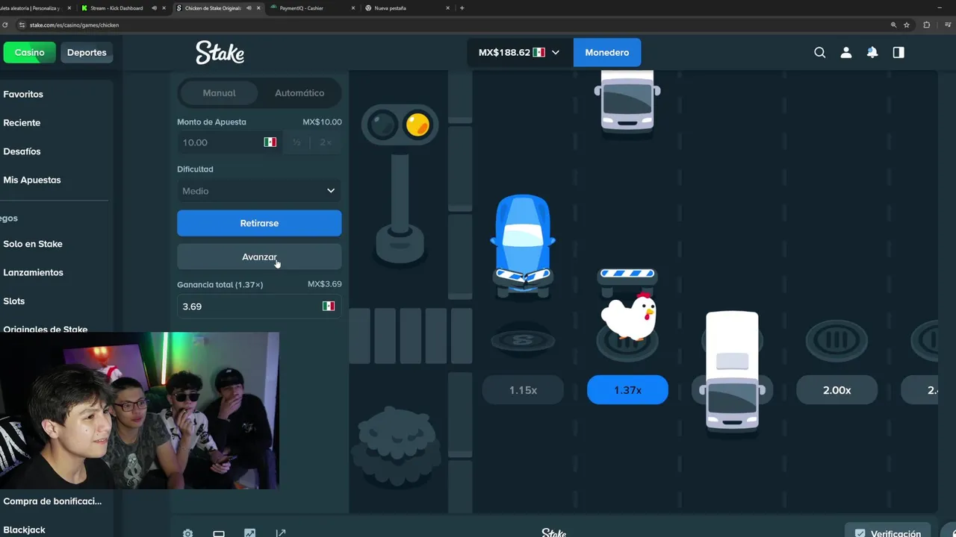Click the yellow traffic light
This screenshot has width=956, height=537.
417,125
